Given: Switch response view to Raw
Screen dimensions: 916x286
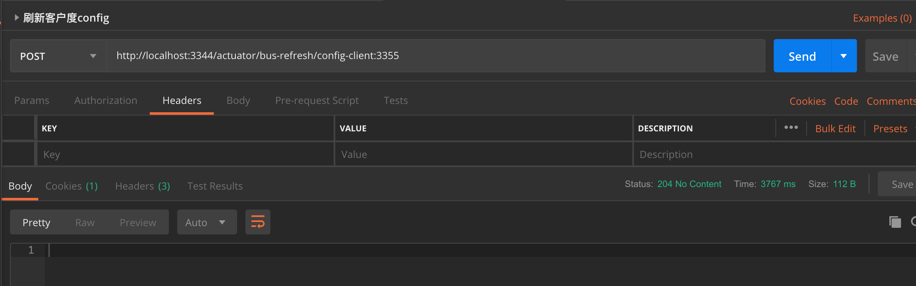Looking at the screenshot, I should [x=85, y=223].
